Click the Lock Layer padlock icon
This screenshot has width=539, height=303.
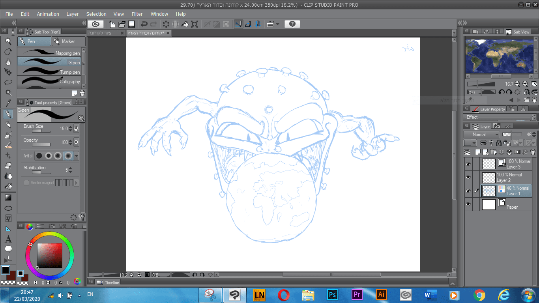coord(499,143)
